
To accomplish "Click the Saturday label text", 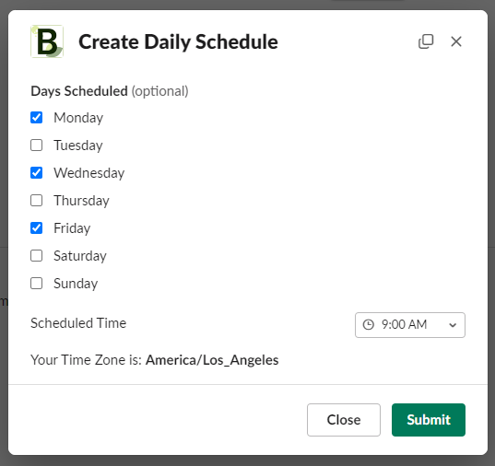I will [80, 256].
